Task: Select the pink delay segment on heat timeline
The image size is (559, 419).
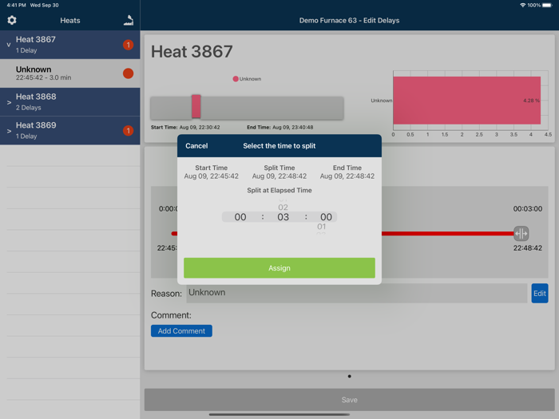Action: click(x=196, y=106)
